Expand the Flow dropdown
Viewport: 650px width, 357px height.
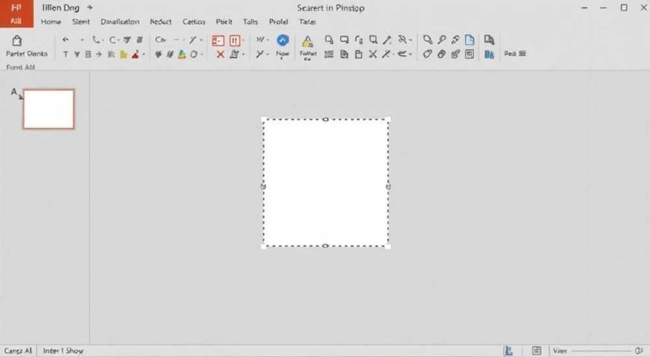tap(282, 59)
